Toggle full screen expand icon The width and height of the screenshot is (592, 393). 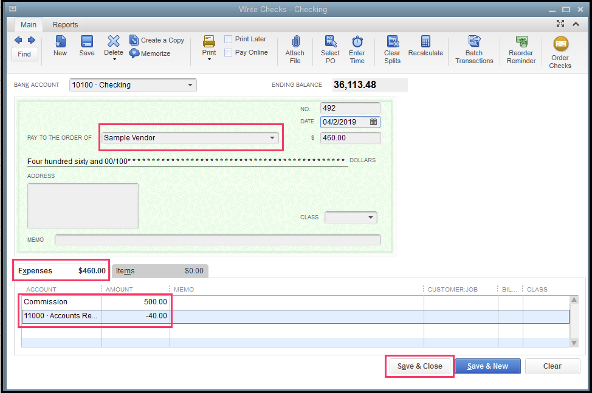[x=560, y=24]
